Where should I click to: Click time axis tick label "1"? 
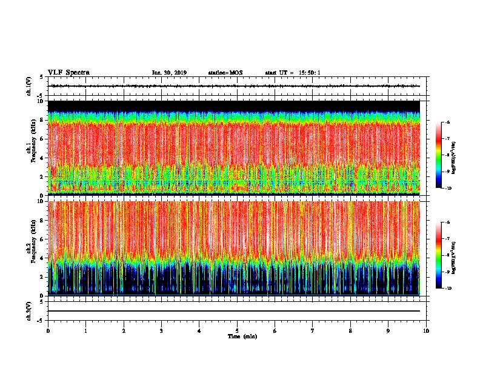click(86, 331)
